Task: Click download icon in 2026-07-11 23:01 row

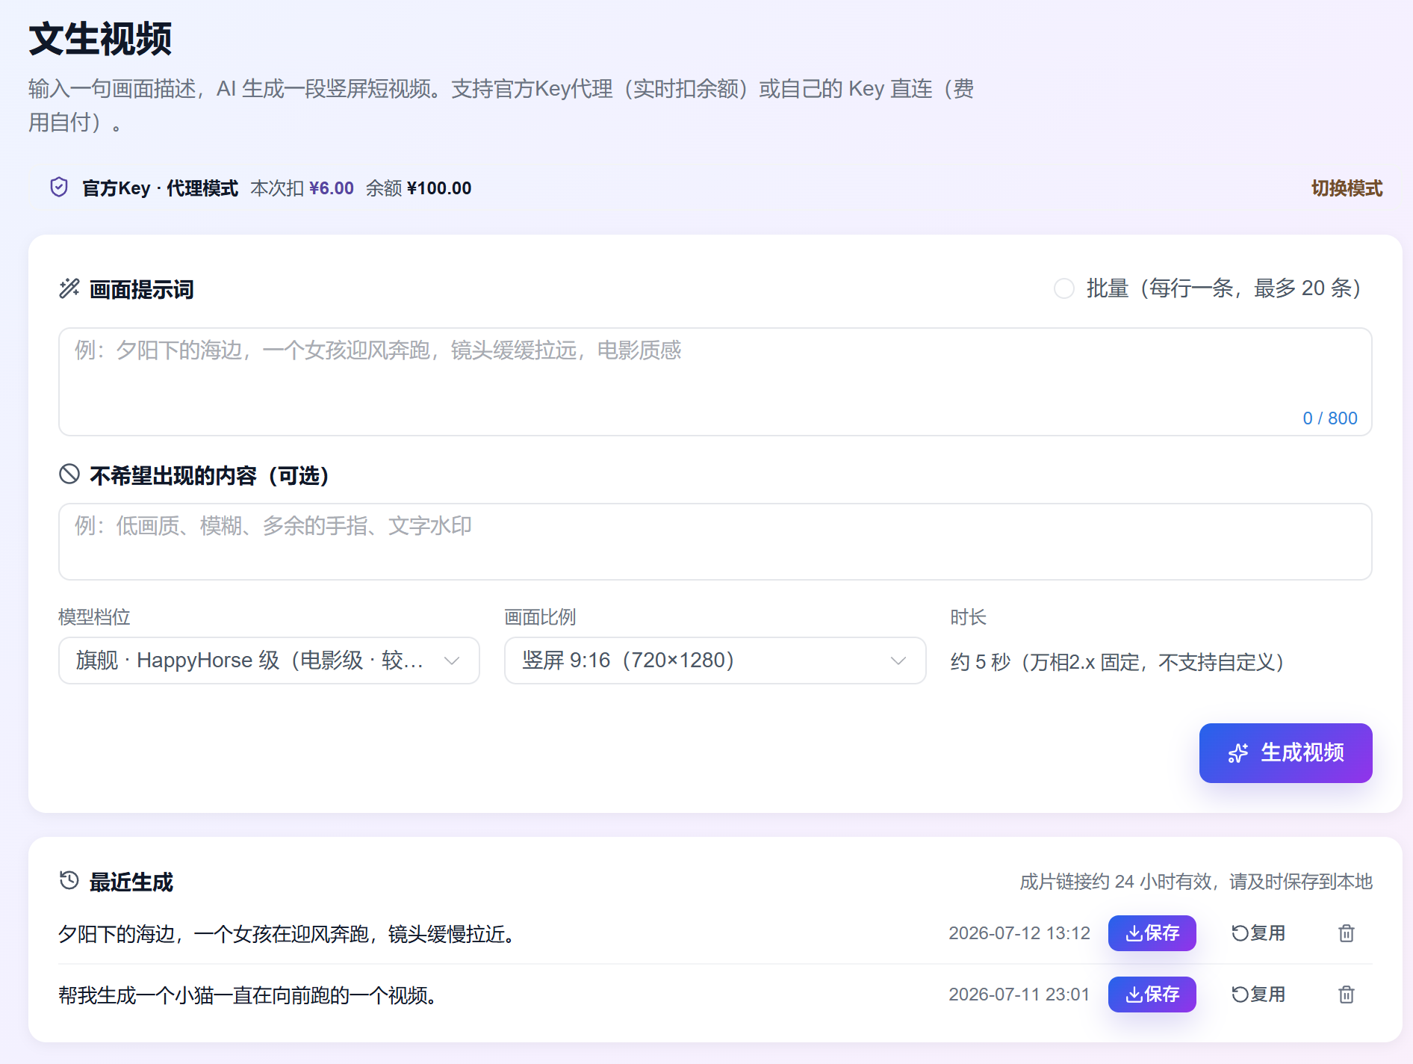Action: 1134,995
